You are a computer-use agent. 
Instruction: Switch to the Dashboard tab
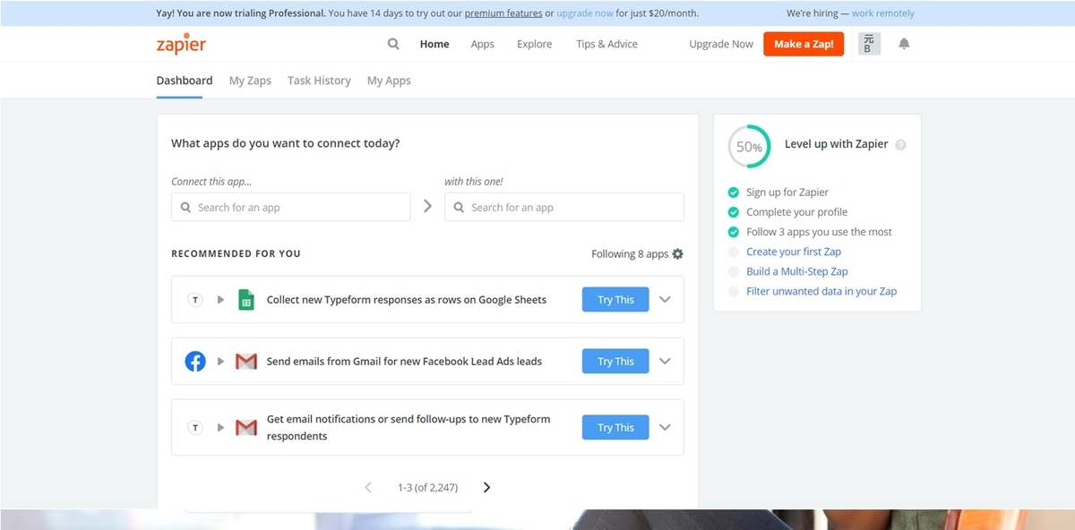click(x=185, y=81)
